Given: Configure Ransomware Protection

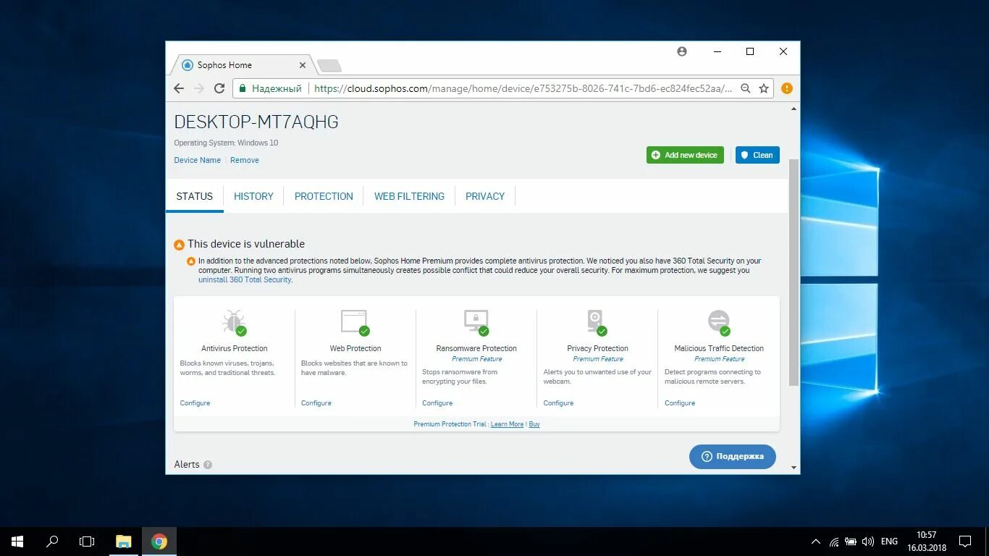Looking at the screenshot, I should click(x=437, y=403).
